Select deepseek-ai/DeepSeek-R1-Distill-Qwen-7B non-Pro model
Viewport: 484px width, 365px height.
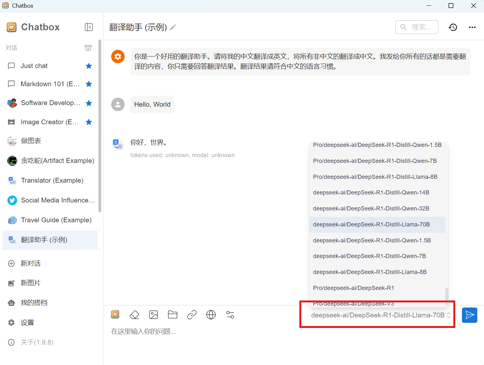click(377, 256)
